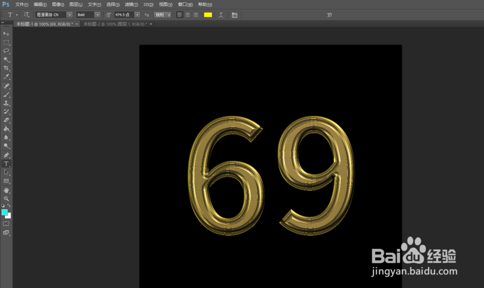Select the Blur tool
The width and height of the screenshot is (484, 288).
tap(6, 137)
